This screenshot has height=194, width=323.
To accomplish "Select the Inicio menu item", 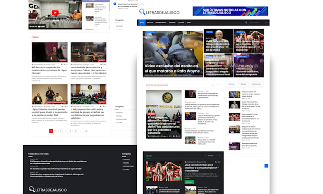I will coord(142,23).
